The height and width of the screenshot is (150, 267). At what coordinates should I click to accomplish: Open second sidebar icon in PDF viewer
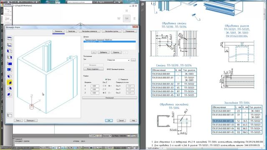(x=143, y=10)
